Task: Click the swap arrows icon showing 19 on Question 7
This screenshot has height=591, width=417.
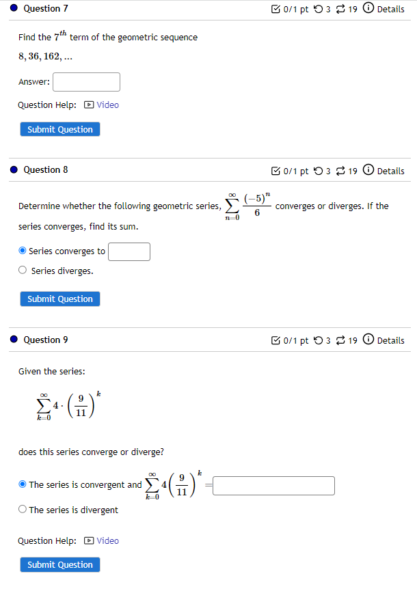Action: tap(340, 9)
